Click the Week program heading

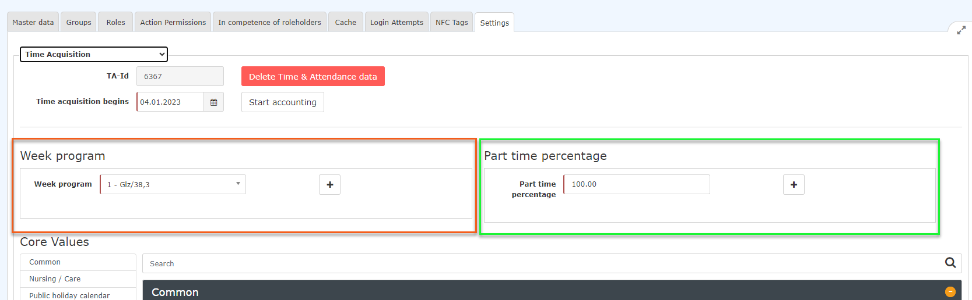coord(63,156)
